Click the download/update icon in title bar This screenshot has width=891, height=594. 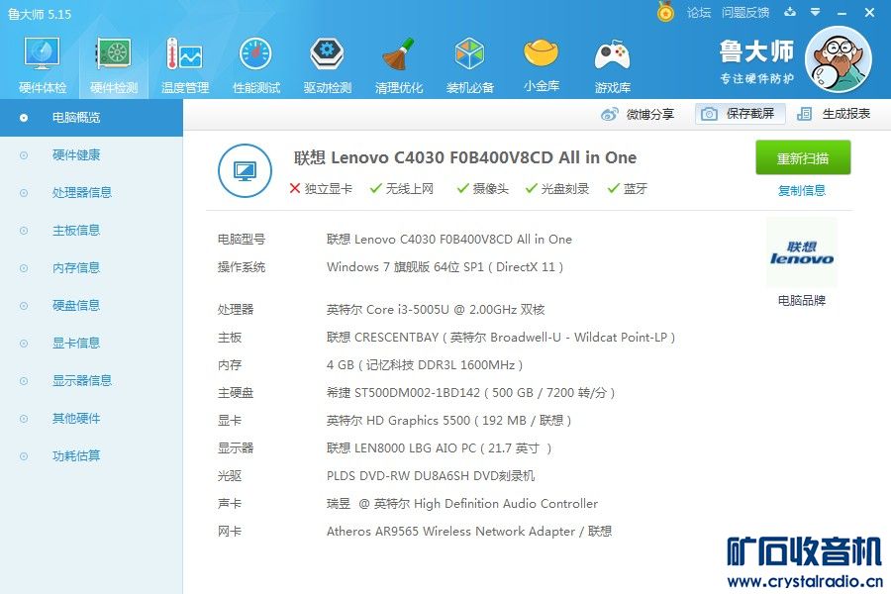click(x=790, y=12)
